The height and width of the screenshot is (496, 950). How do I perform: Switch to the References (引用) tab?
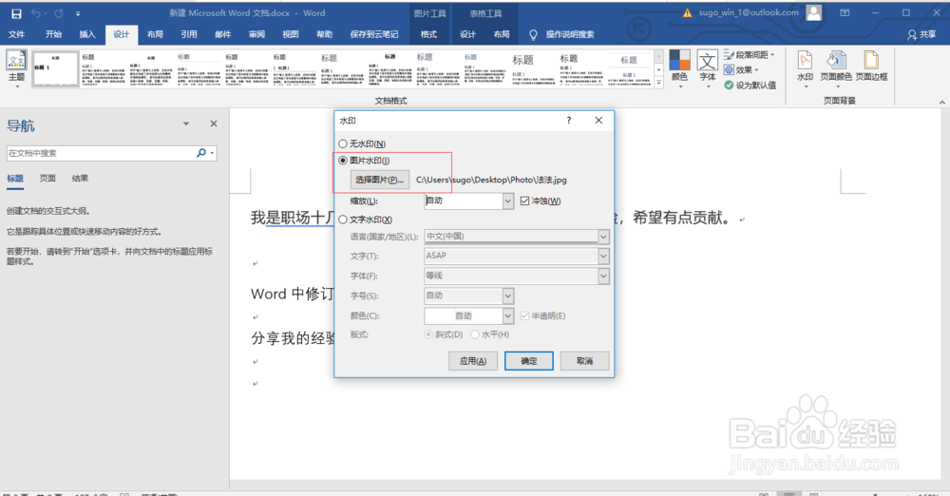[x=189, y=34]
